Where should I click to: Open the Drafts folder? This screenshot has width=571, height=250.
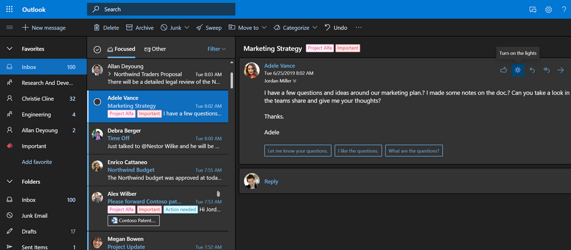(x=43, y=232)
